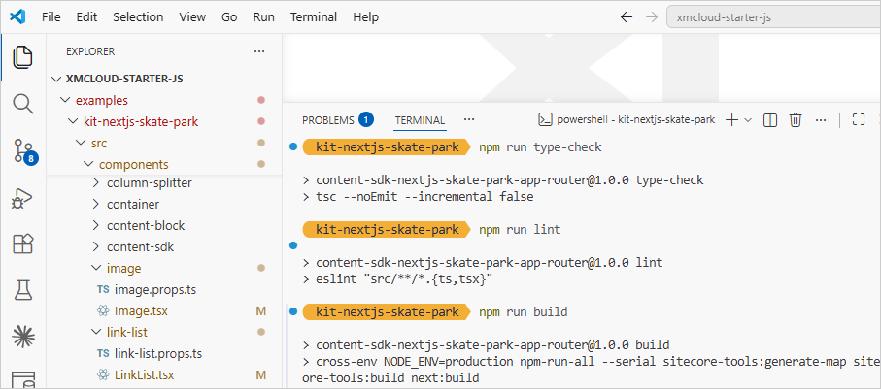The height and width of the screenshot is (389, 881).
Task: Open the View menu
Action: (192, 16)
